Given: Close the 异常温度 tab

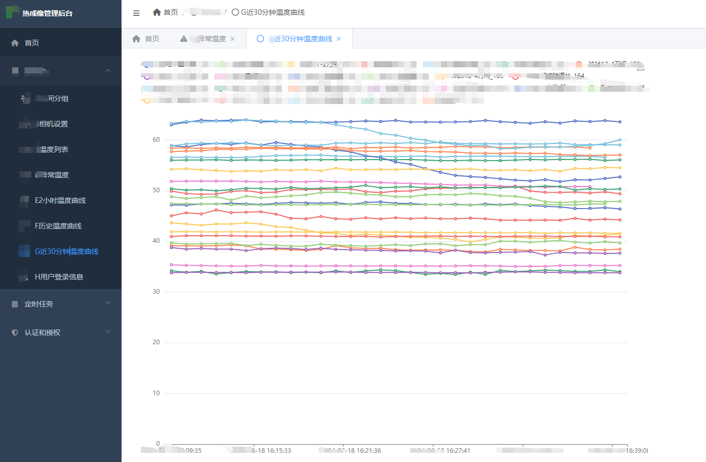Looking at the screenshot, I should 233,39.
